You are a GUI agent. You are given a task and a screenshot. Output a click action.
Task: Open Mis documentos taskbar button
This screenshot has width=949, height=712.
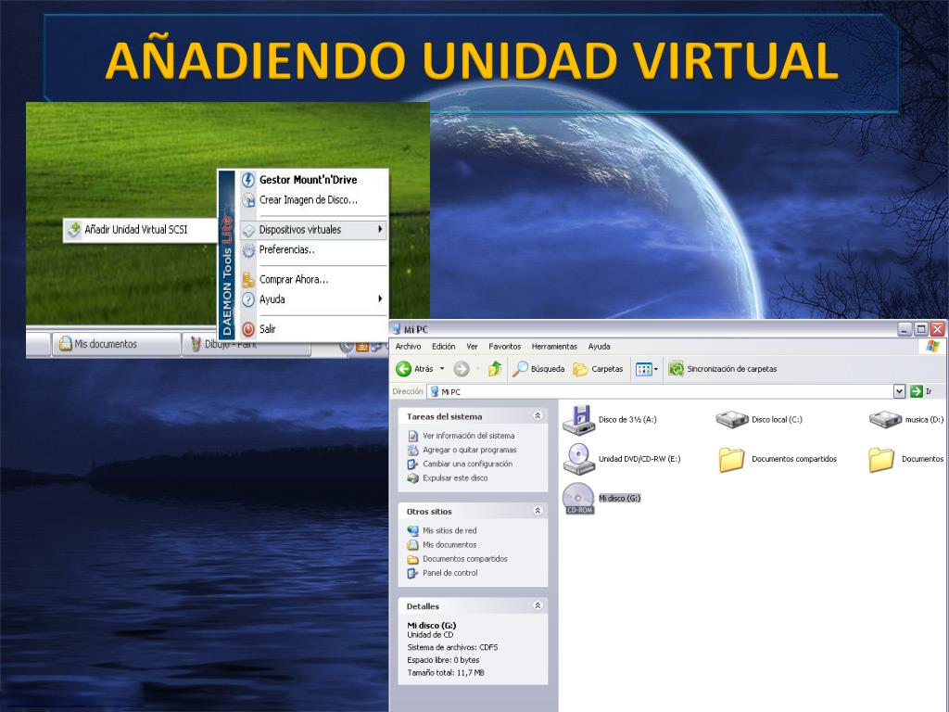click(x=116, y=344)
